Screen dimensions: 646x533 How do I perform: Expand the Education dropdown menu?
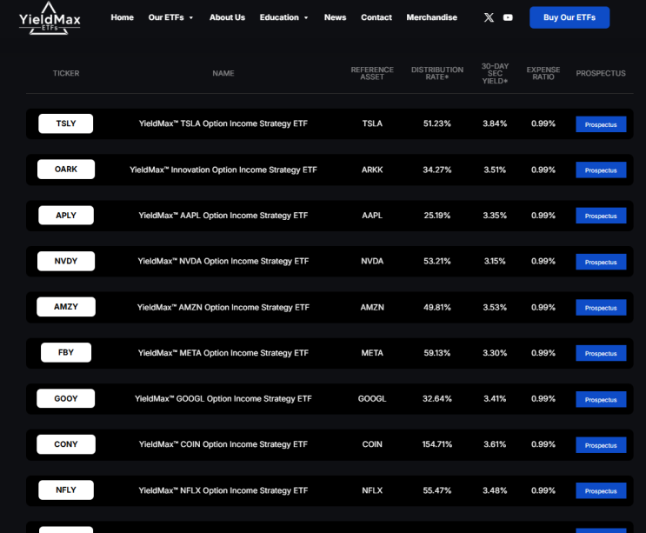tap(283, 17)
